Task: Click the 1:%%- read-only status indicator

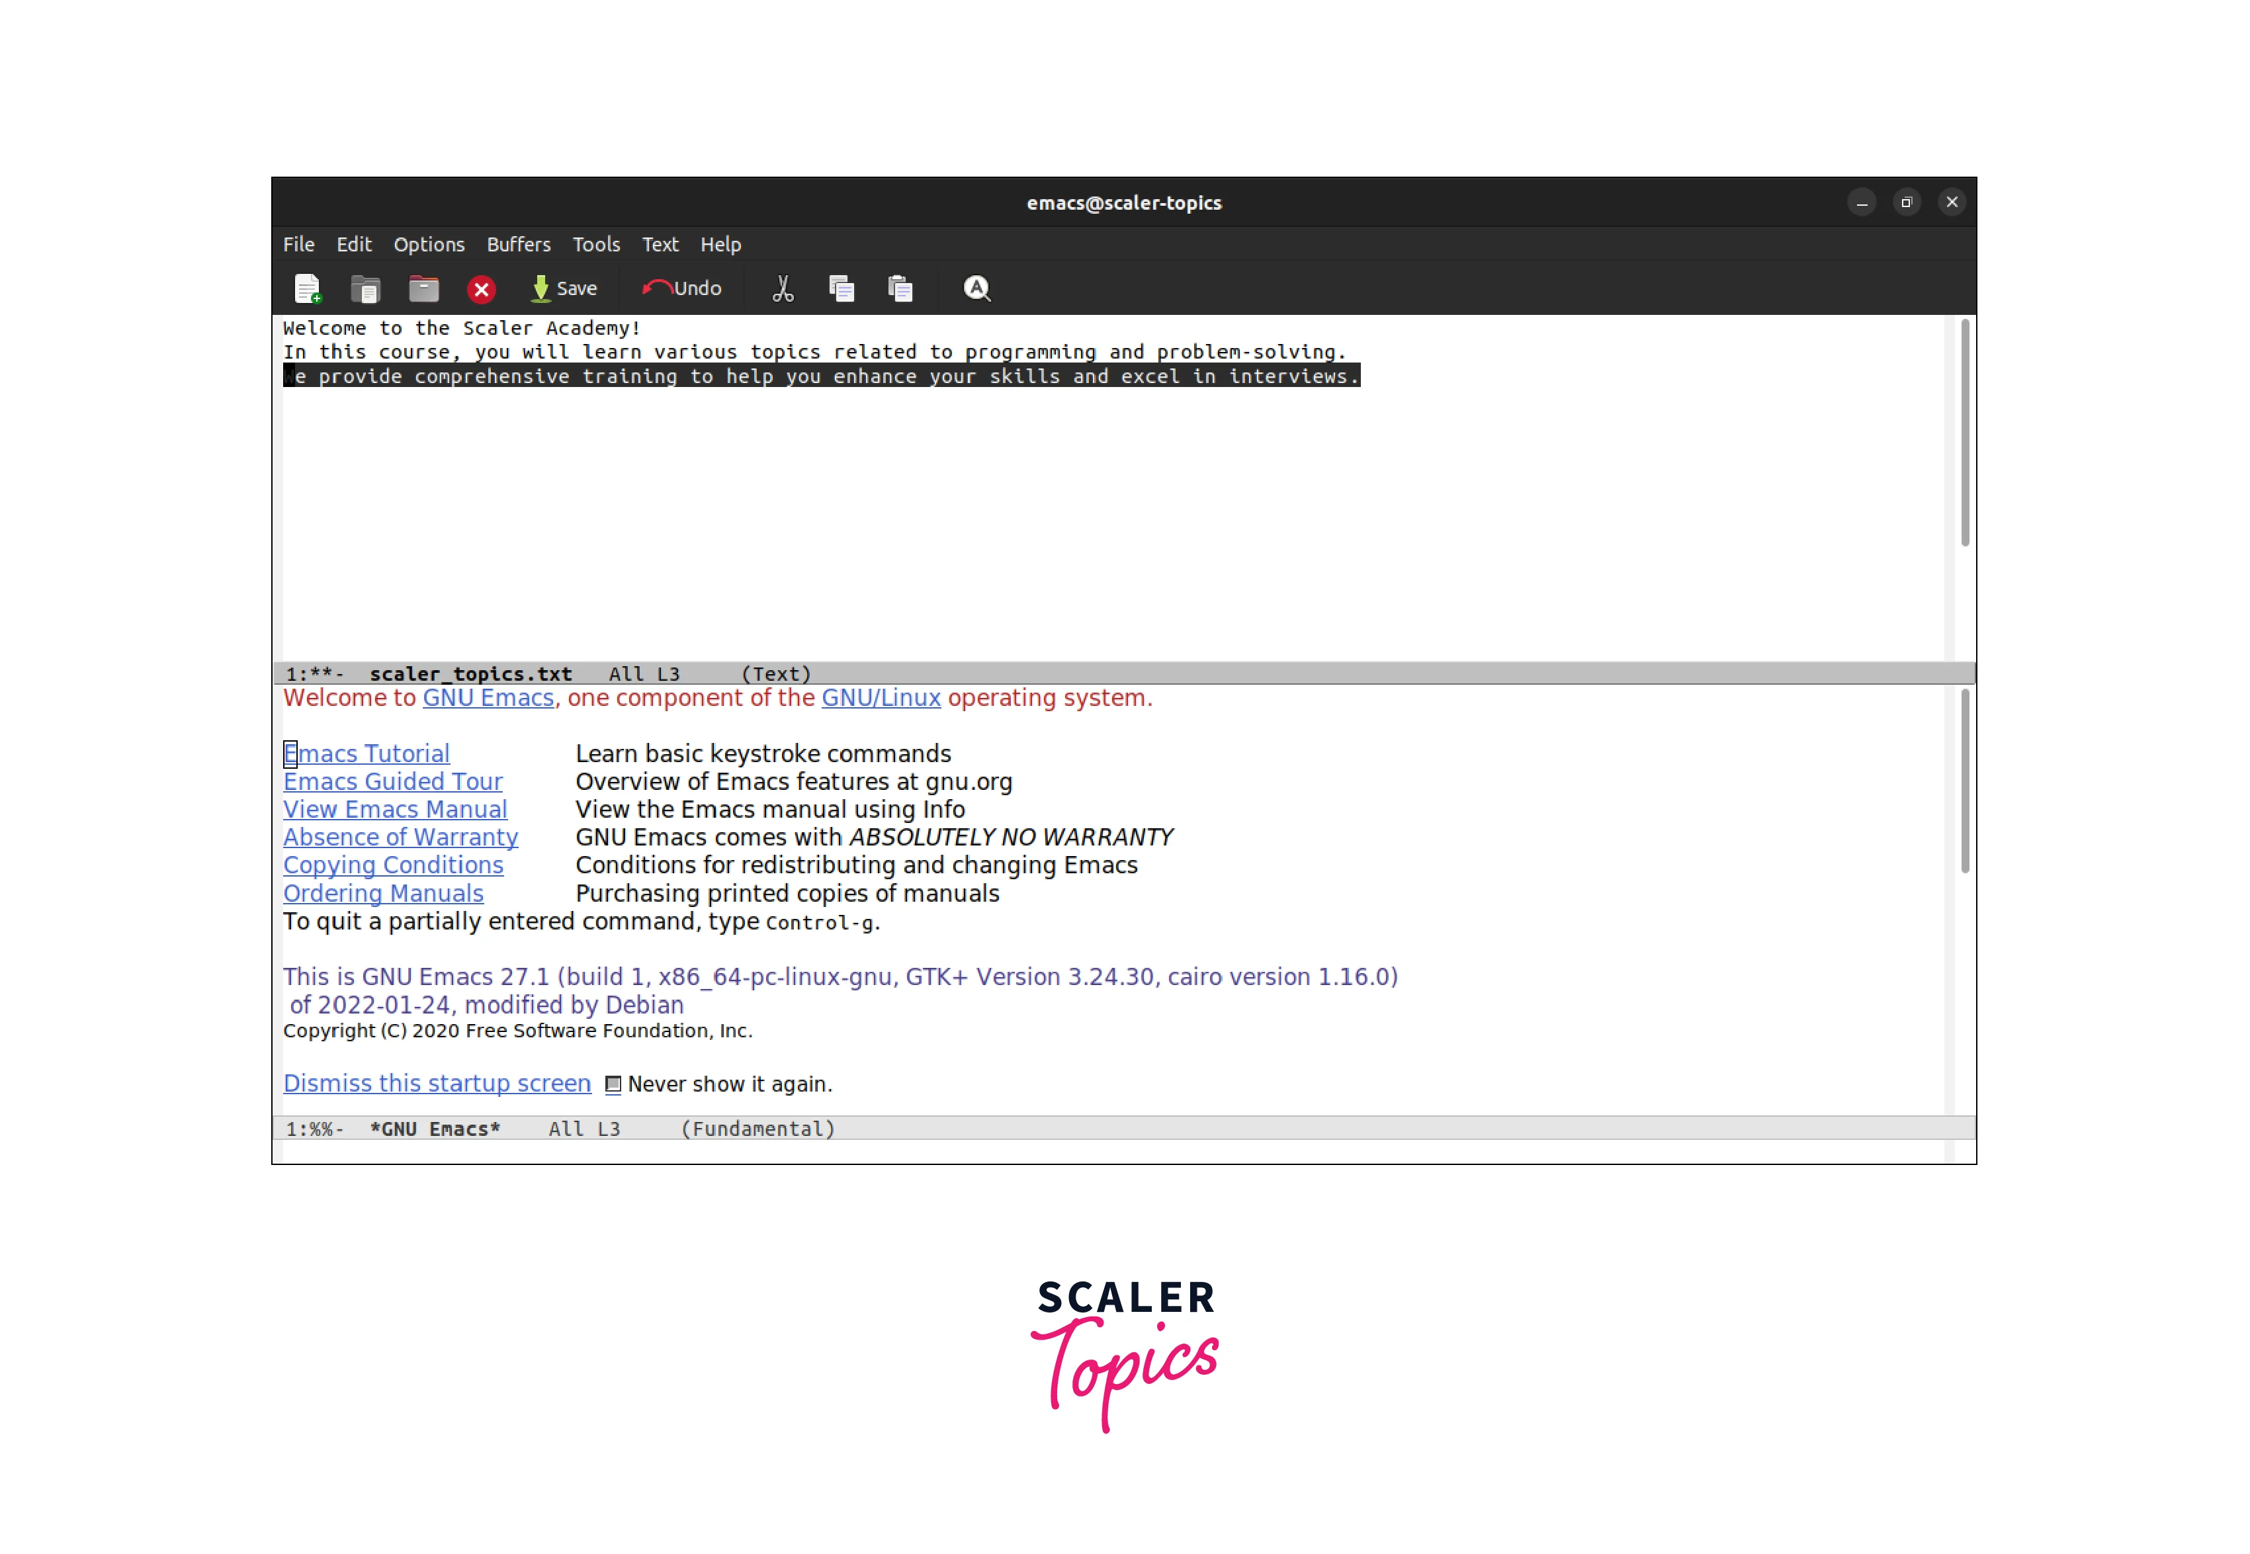Action: point(314,1129)
